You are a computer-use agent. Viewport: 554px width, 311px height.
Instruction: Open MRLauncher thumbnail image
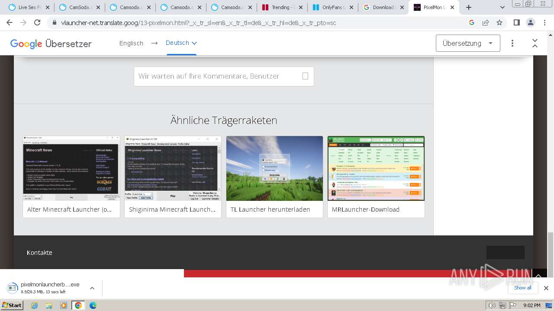[376, 168]
